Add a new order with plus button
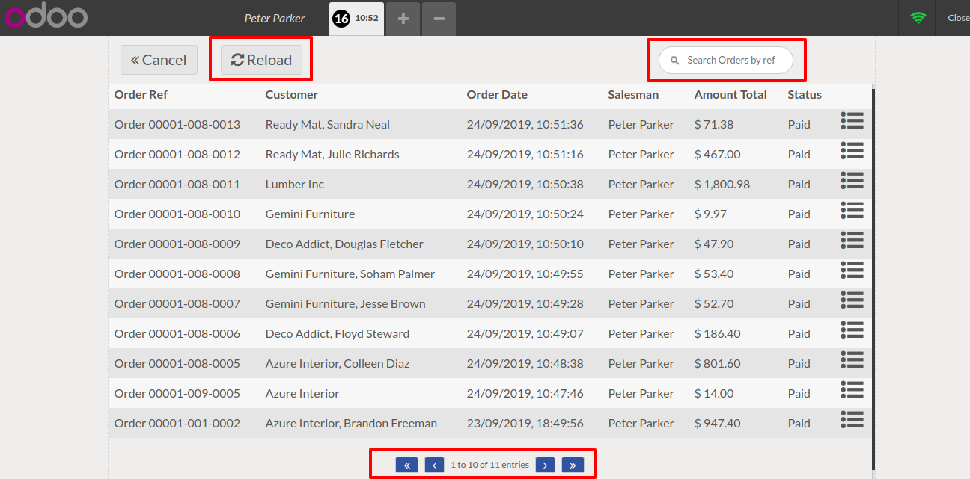 coord(403,18)
